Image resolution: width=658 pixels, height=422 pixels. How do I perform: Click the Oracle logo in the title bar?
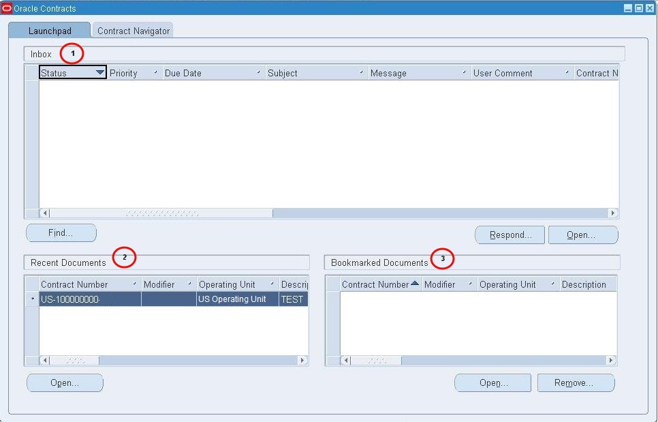[x=7, y=7]
